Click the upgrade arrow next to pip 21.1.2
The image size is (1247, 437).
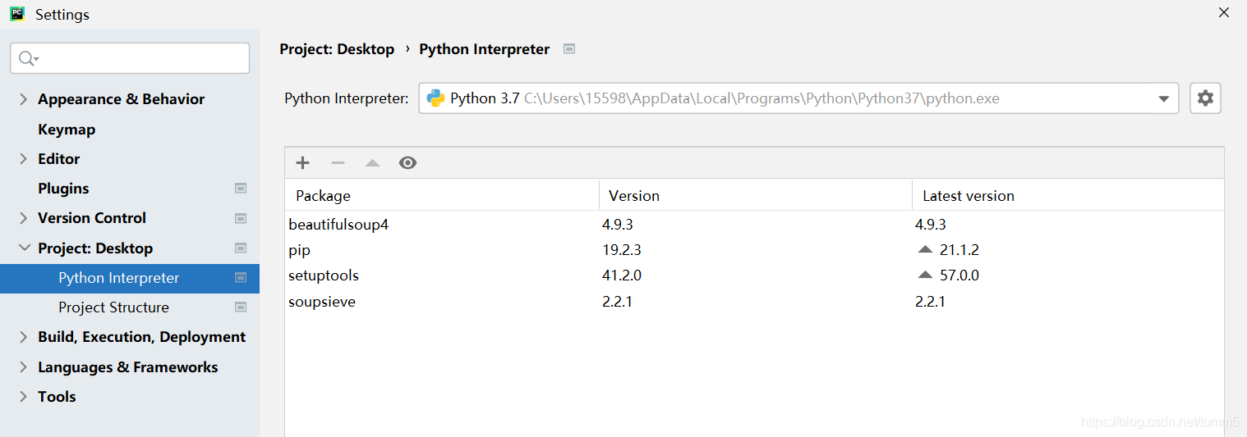926,249
